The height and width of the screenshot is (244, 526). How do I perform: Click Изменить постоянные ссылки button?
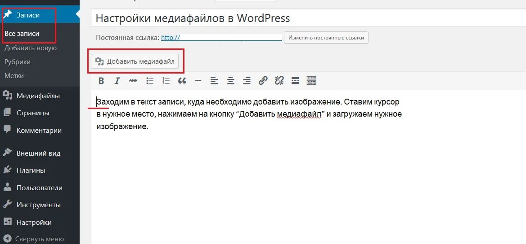pyautogui.click(x=326, y=38)
